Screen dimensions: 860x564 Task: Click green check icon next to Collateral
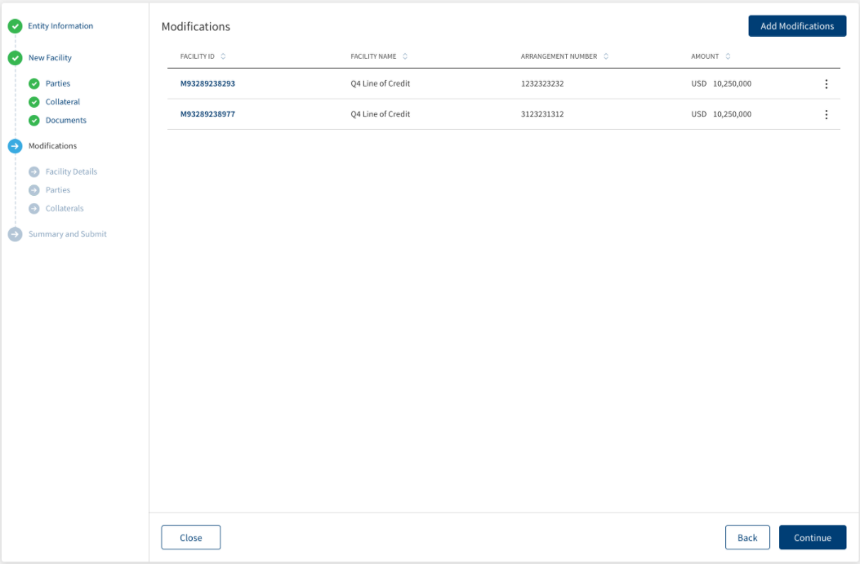click(34, 102)
